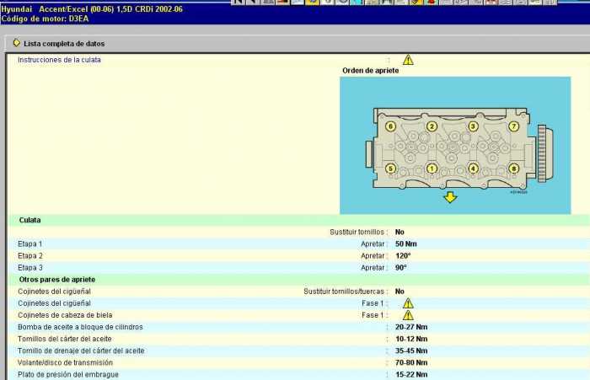
Task: Select Plato de presión del embrague row label
Action: coord(68,375)
